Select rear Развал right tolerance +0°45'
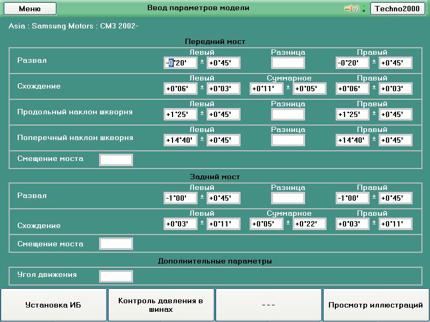This screenshot has width=430, height=322. 396,198
